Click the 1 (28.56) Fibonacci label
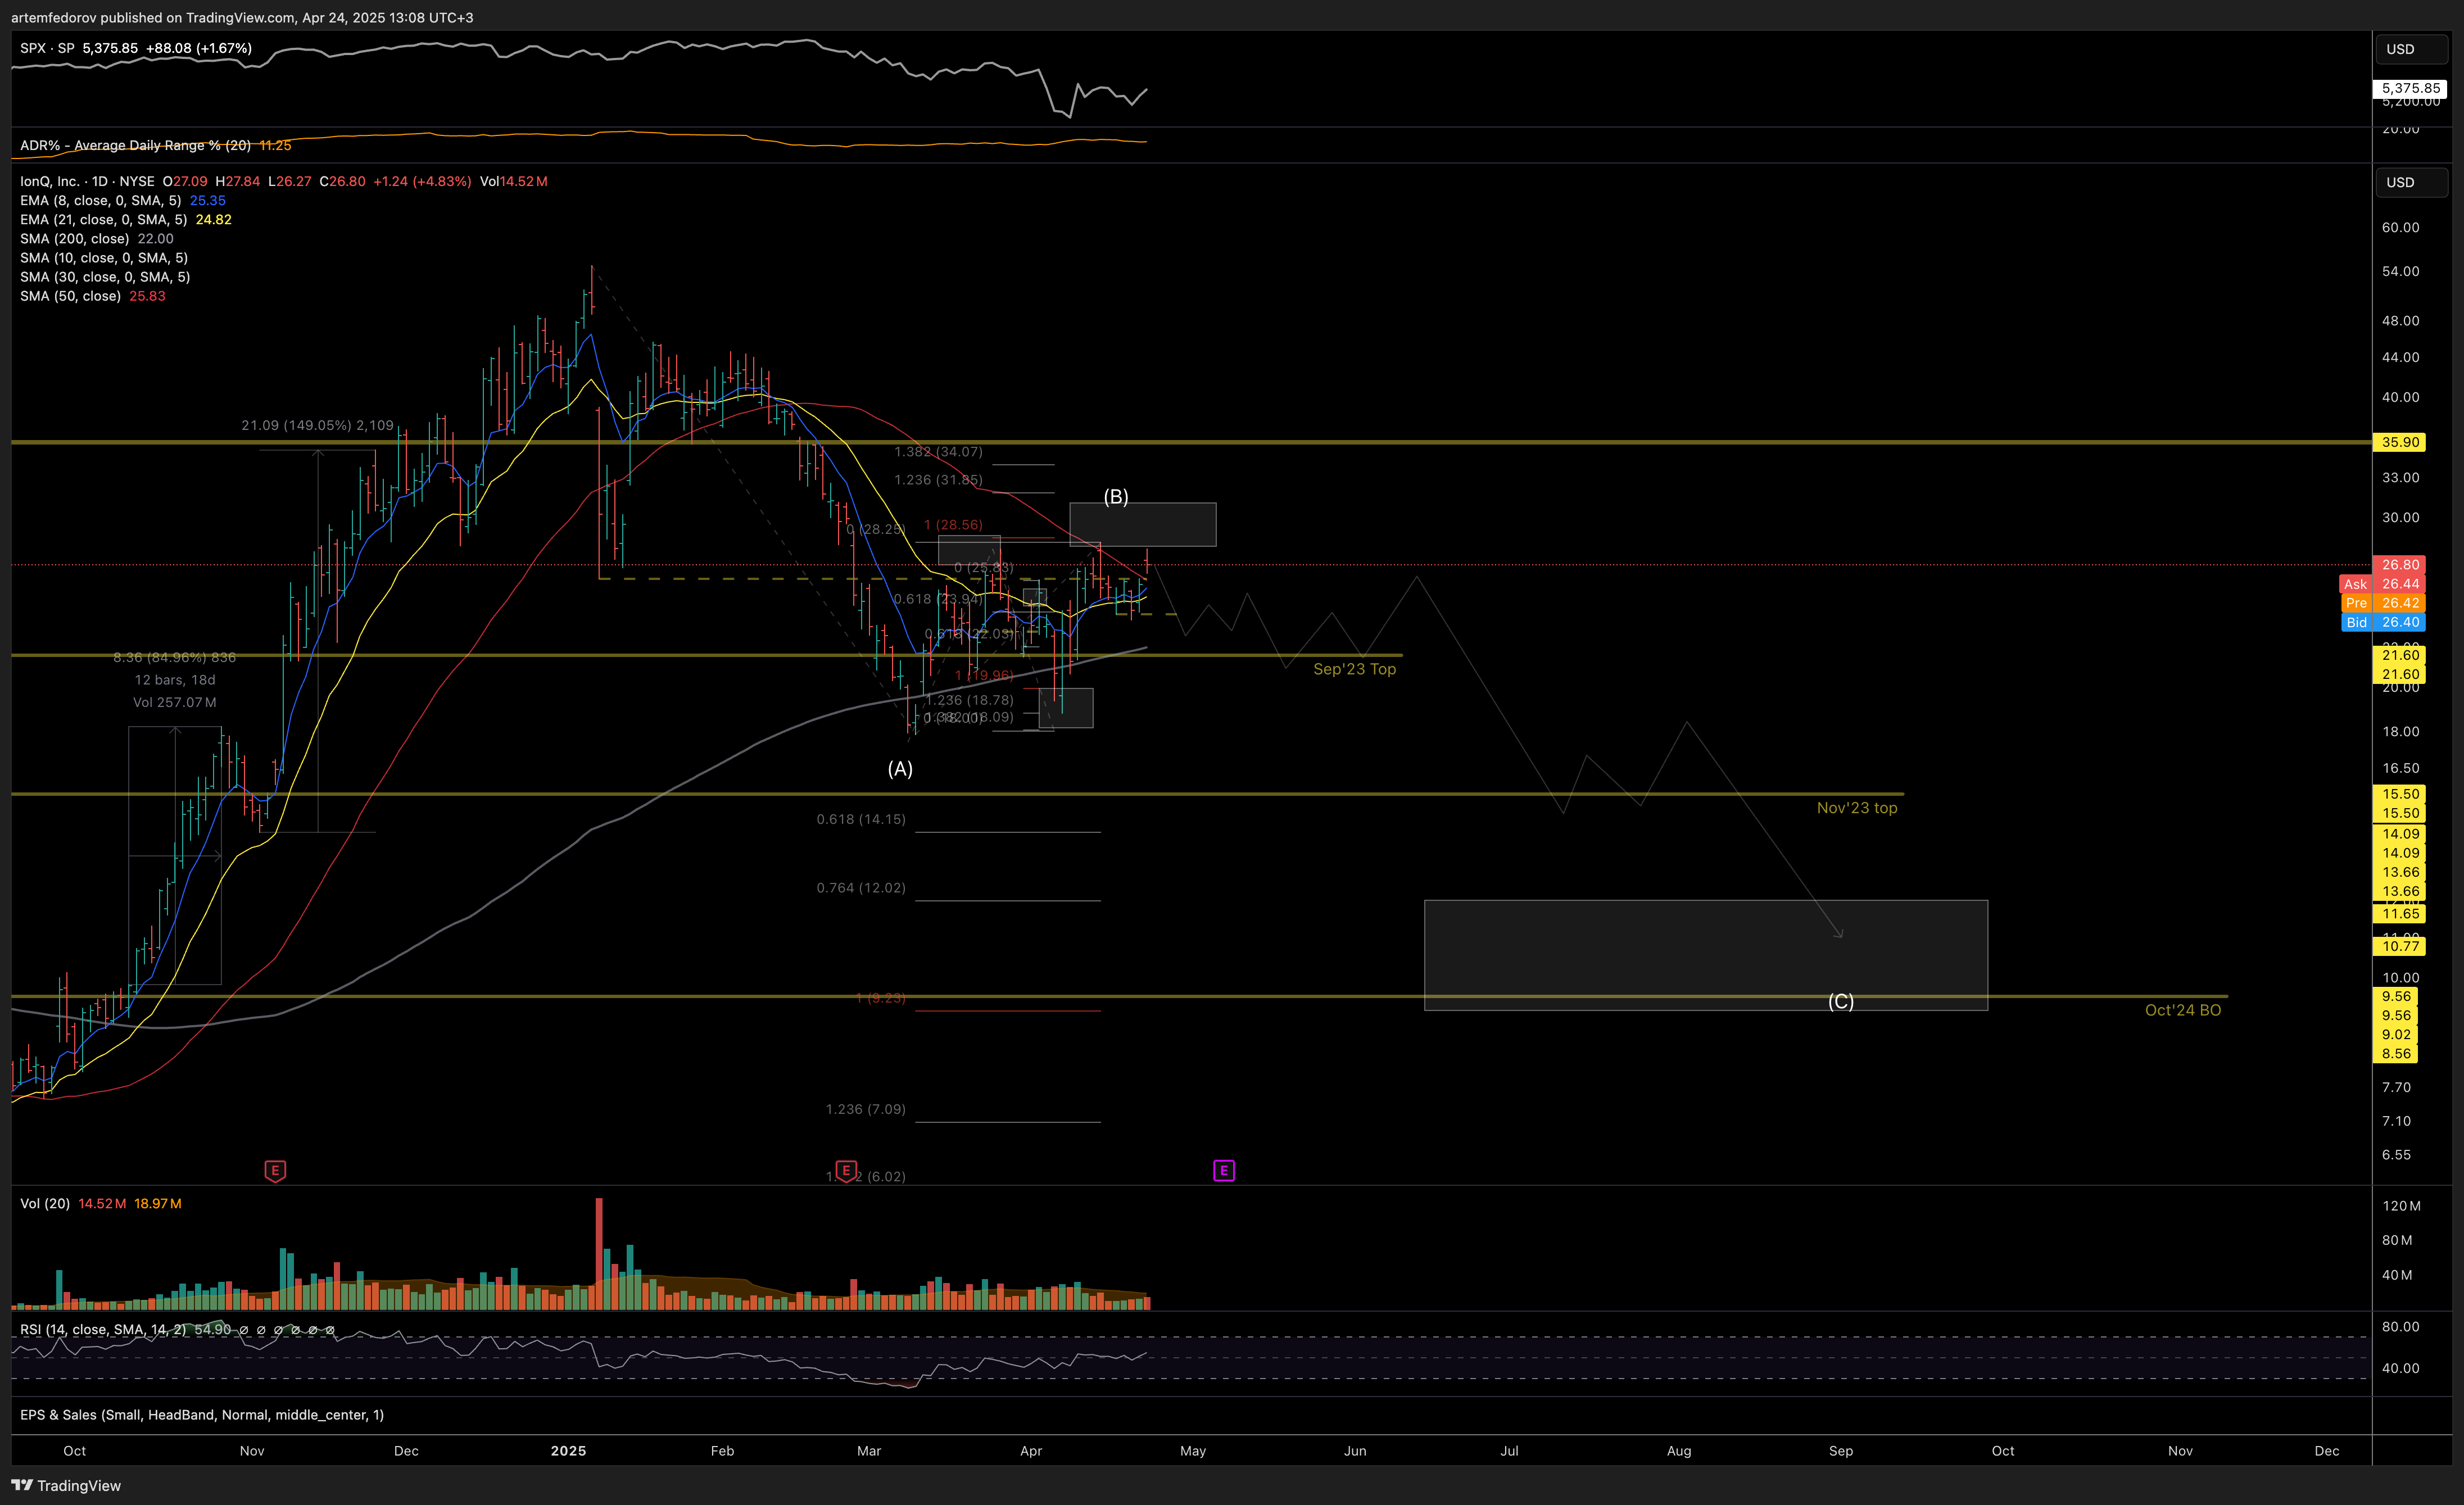2464x1505 pixels. tap(953, 525)
